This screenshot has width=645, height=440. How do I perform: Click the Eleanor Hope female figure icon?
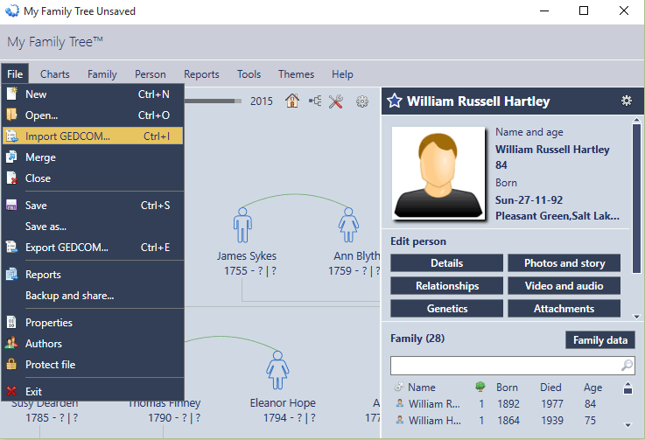tap(277, 370)
